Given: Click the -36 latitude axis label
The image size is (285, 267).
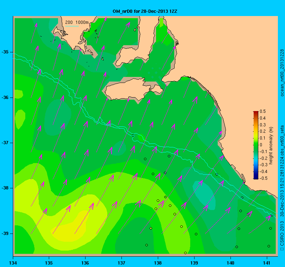Looking at the screenshot, I should [5, 98].
